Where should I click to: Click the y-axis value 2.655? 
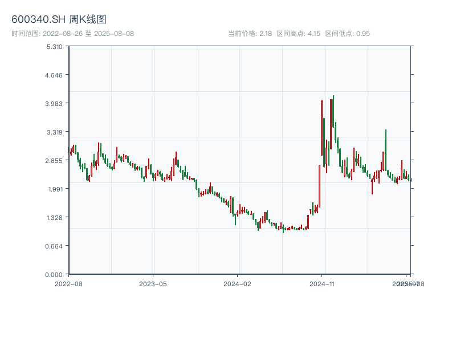click(x=54, y=161)
